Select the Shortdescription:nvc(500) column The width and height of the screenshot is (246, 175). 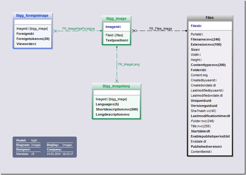coord(117,109)
